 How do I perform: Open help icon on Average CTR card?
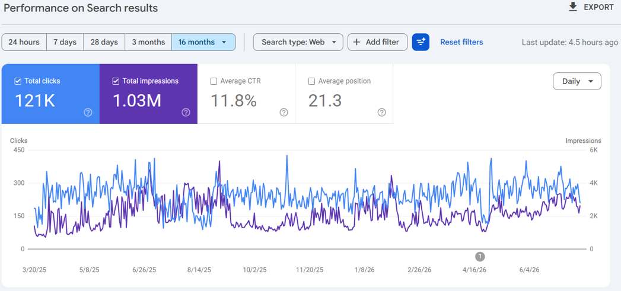click(x=284, y=113)
